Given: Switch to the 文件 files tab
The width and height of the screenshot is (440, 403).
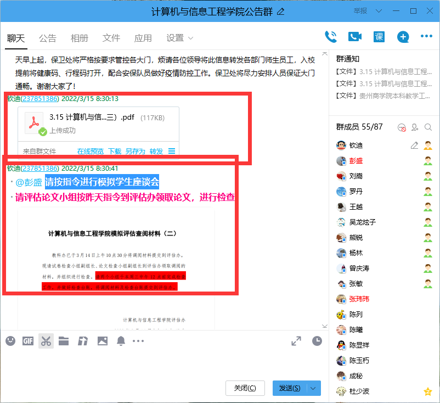Looking at the screenshot, I should coord(111,38).
